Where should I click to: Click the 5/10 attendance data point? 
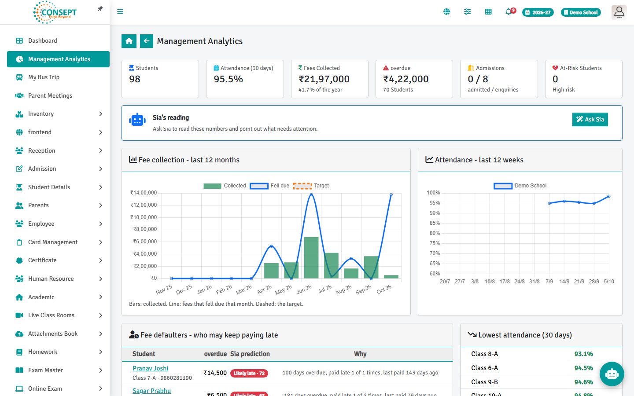pyautogui.click(x=609, y=196)
